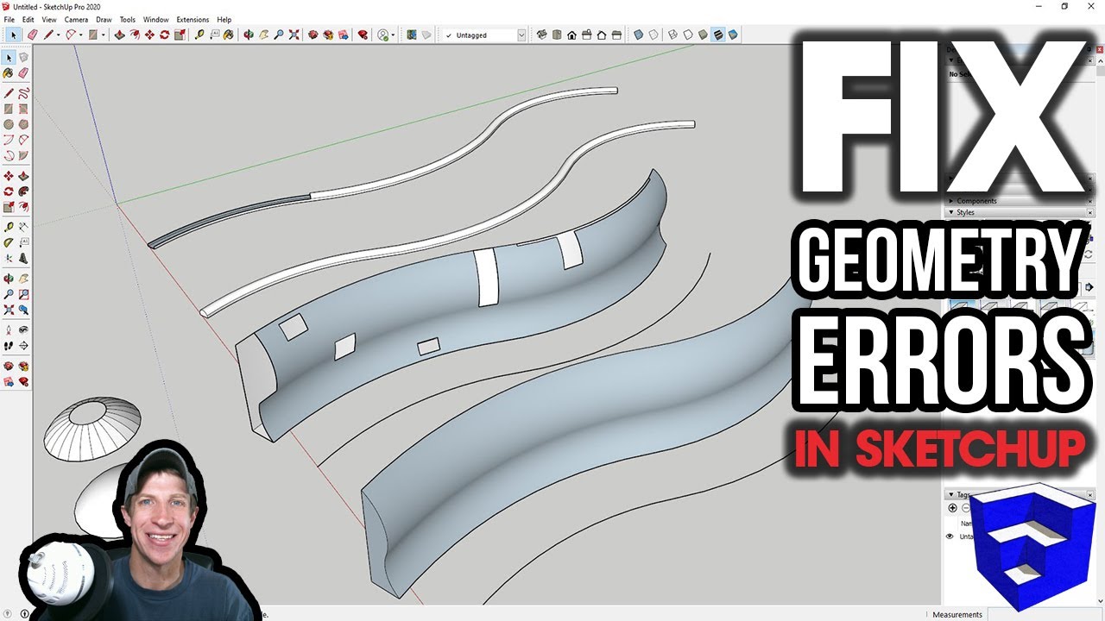Switch to Front view house icon
Viewport: 1105px width, 621px height.
click(571, 34)
